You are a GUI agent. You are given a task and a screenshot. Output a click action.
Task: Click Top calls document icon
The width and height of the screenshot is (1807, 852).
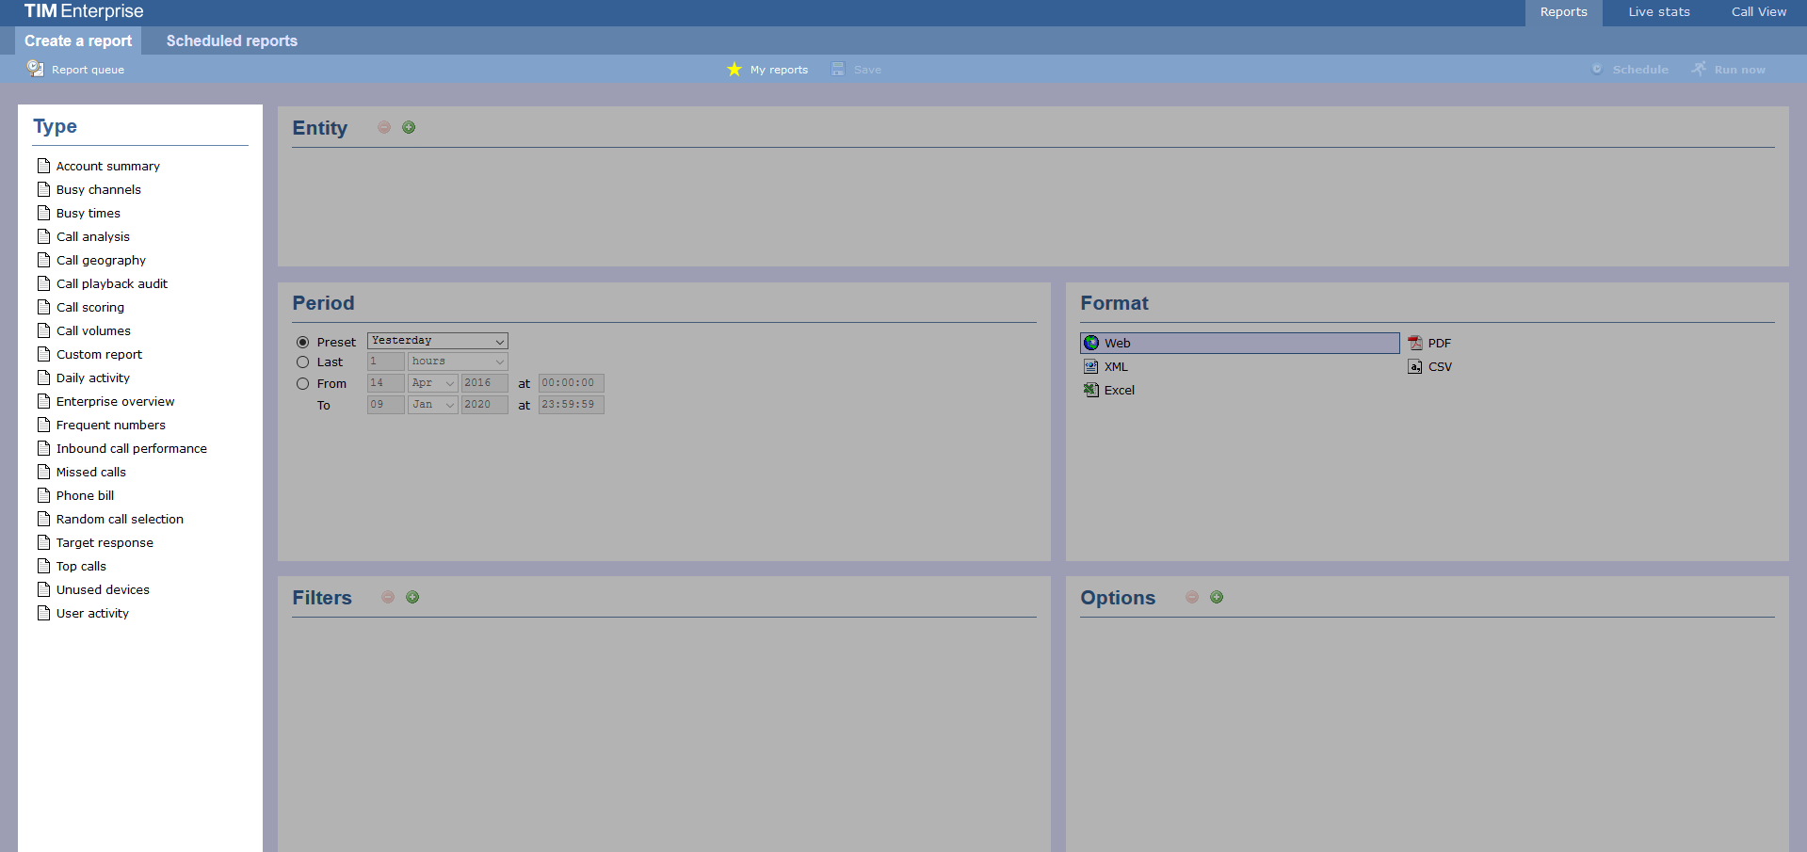coord(43,566)
